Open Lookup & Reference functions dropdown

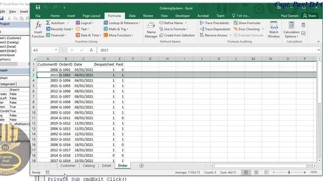click(122, 23)
